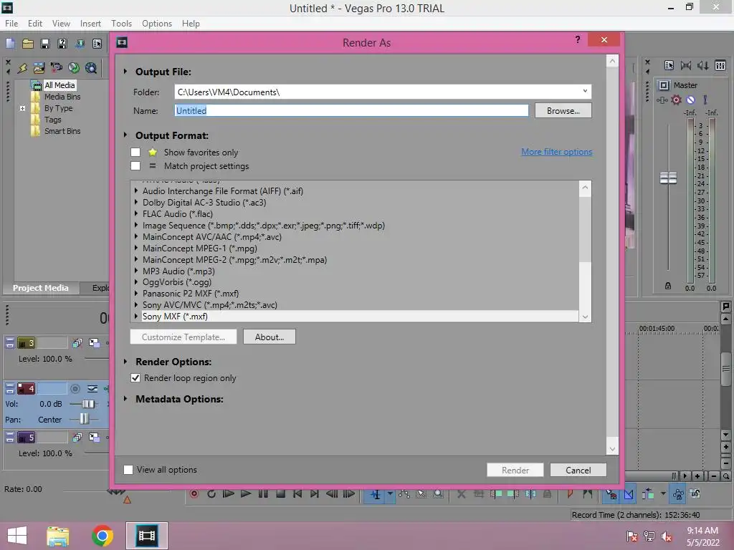This screenshot has width=734, height=550.
Task: Click the About... button
Action: click(x=270, y=337)
